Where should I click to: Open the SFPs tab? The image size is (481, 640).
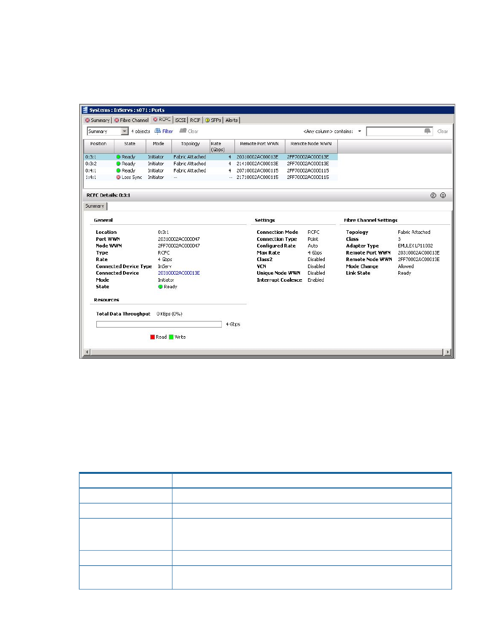(213, 120)
